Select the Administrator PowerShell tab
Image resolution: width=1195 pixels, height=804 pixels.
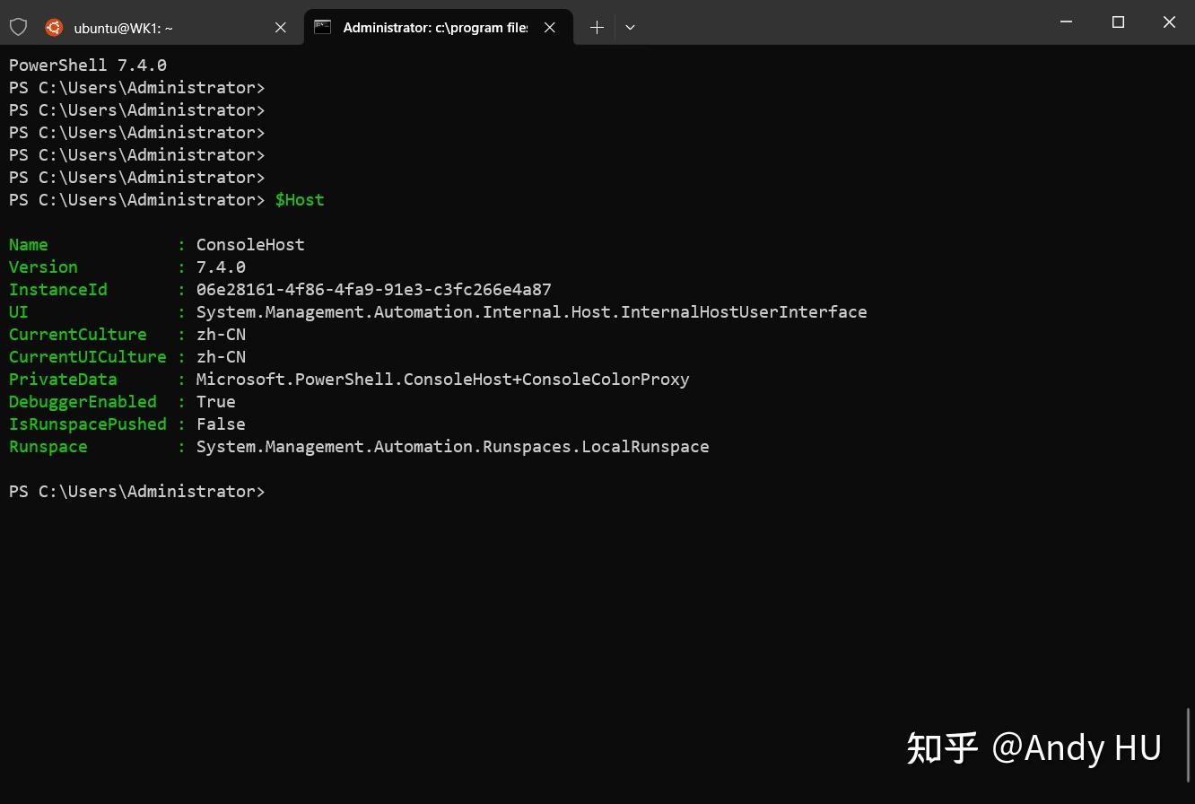pos(438,28)
